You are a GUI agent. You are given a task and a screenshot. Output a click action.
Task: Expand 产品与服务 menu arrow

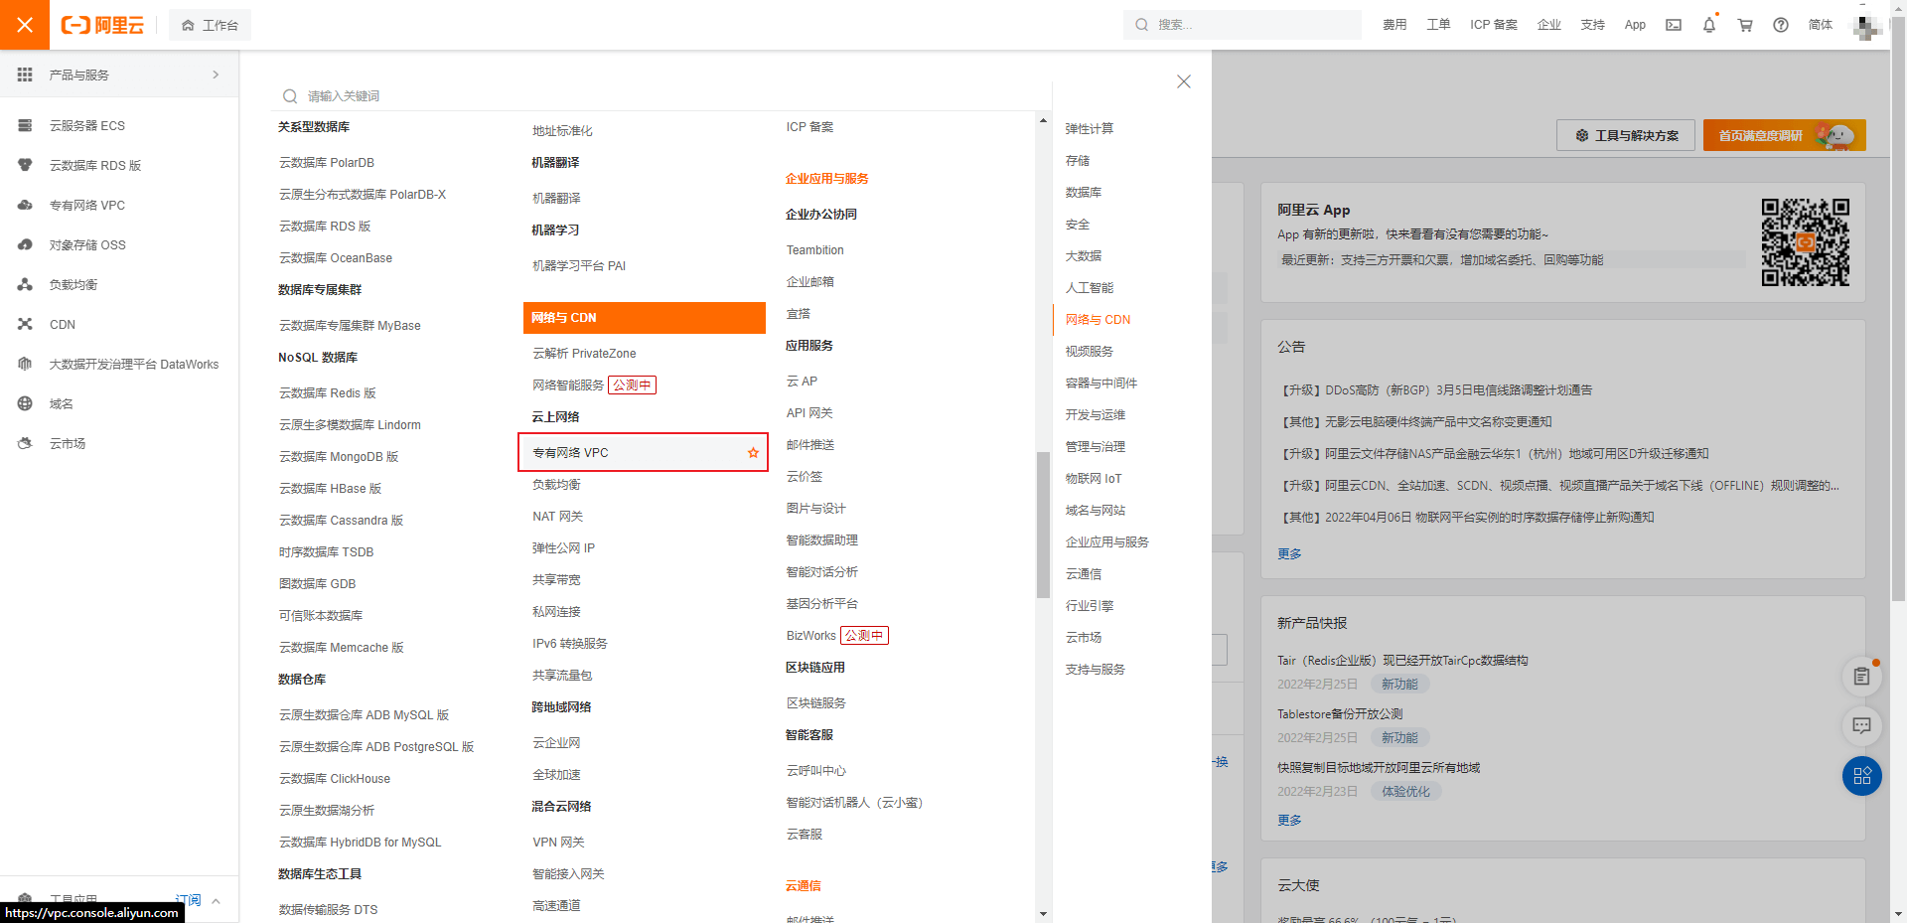[216, 75]
